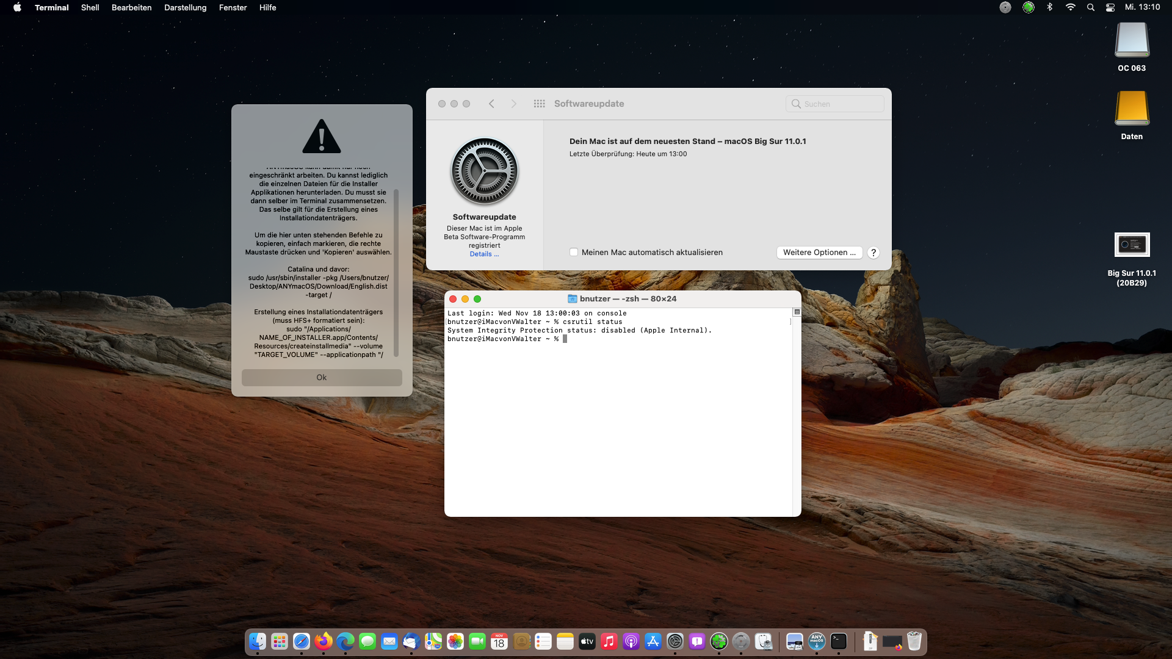Image resolution: width=1172 pixels, height=659 pixels.
Task: Open the Wi-Fi status menu
Action: (1070, 7)
